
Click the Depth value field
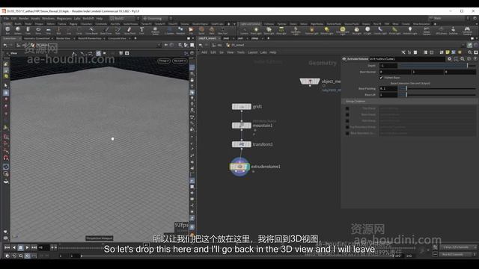(388, 66)
